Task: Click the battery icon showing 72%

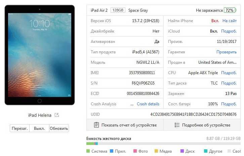Action: tap(230, 10)
